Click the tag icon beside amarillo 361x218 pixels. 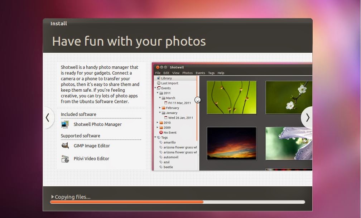pyautogui.click(x=161, y=142)
